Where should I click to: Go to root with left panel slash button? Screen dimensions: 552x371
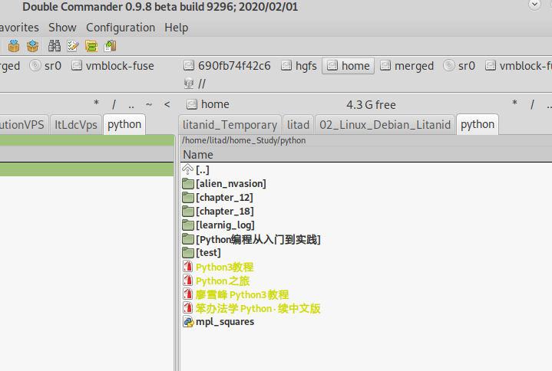coord(114,104)
